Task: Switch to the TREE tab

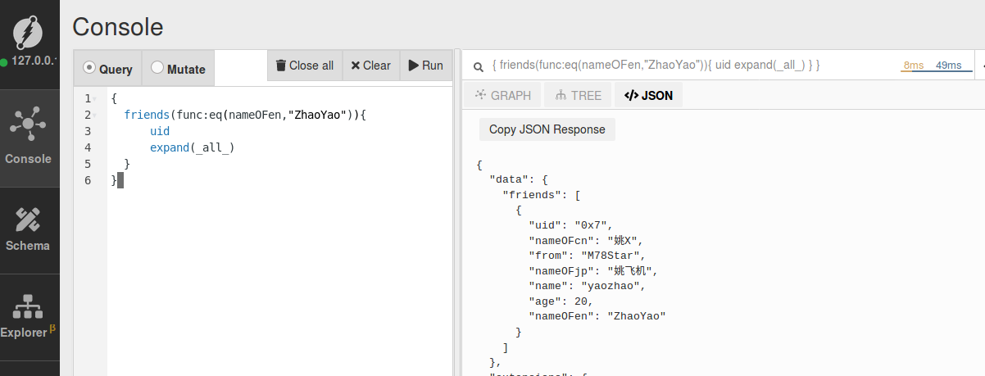Action: click(x=578, y=95)
